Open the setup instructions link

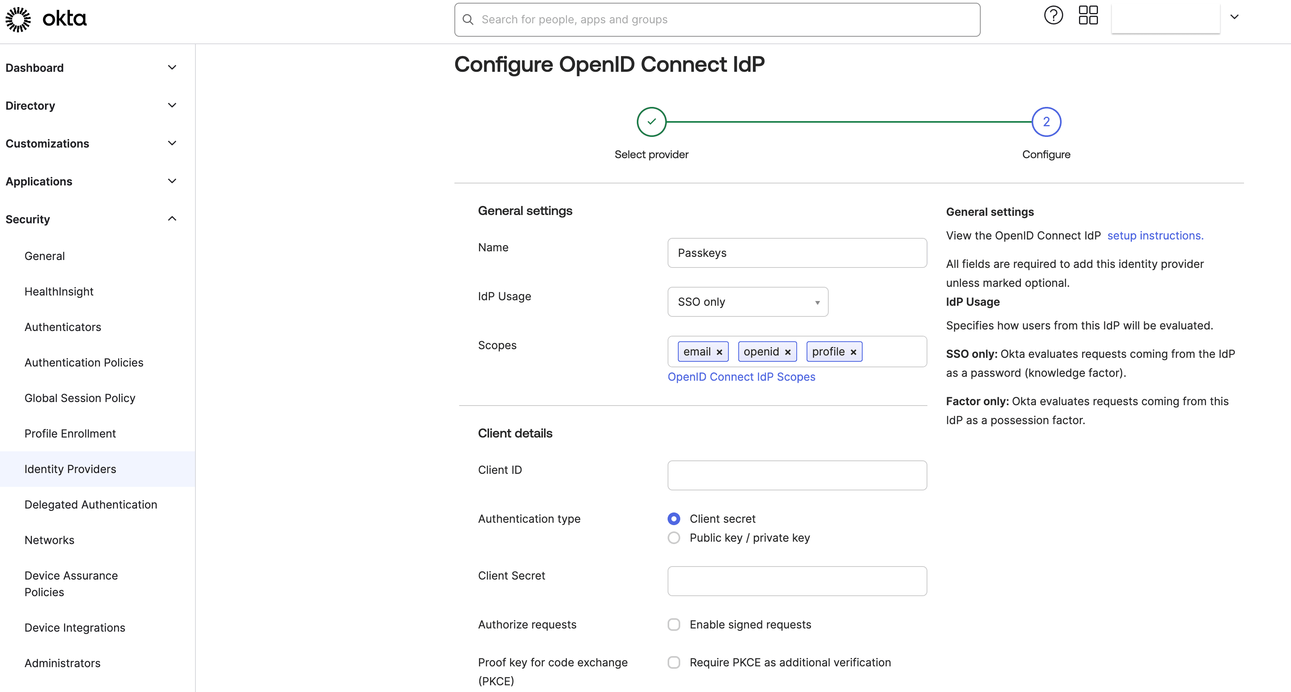tap(1155, 236)
